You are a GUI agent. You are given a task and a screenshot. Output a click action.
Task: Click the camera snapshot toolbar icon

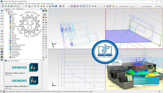pyautogui.click(x=96, y=6)
